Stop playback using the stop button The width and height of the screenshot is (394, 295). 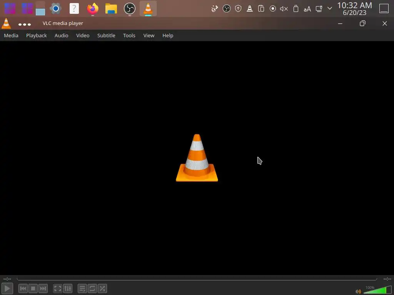(x=33, y=288)
